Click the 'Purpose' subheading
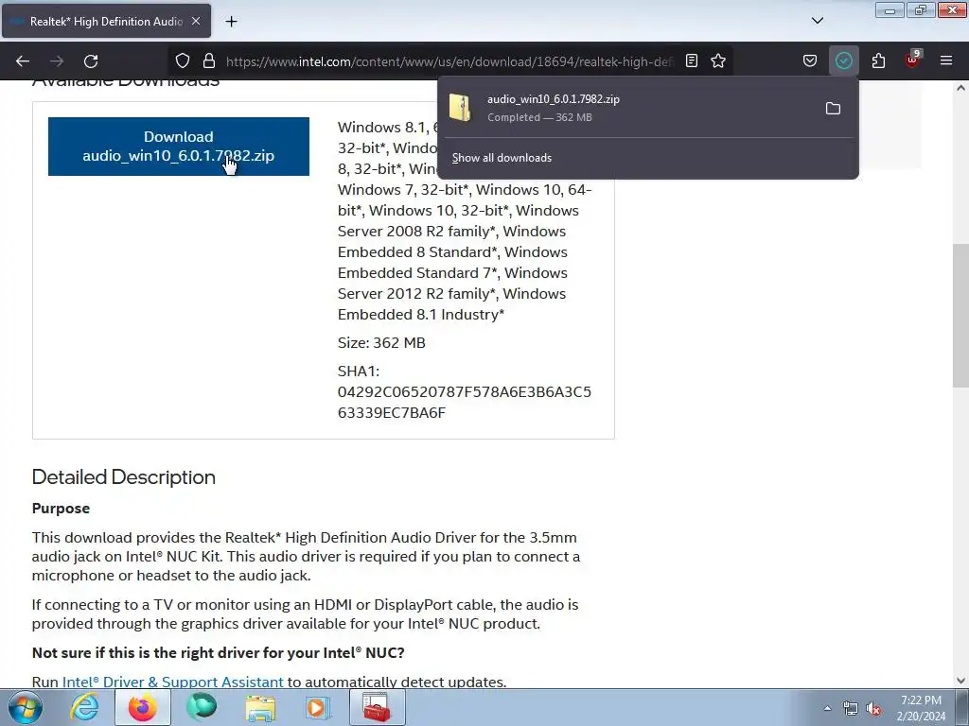969x726 pixels. (61, 508)
